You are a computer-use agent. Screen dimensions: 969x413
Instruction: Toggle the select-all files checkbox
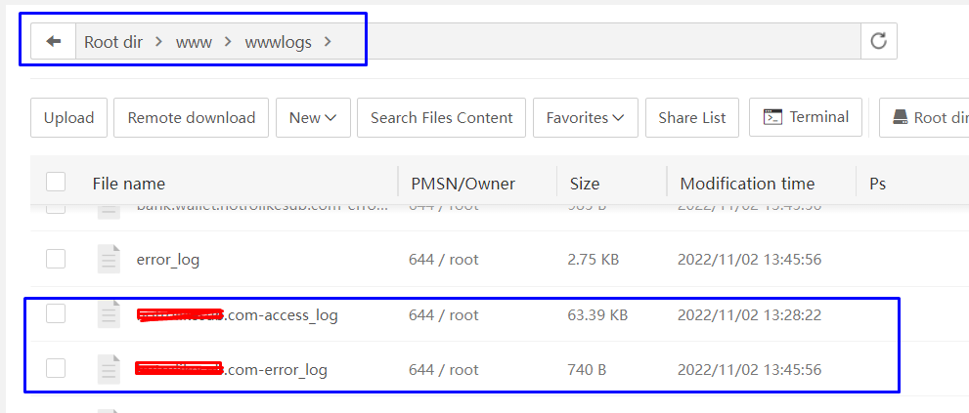tap(56, 182)
